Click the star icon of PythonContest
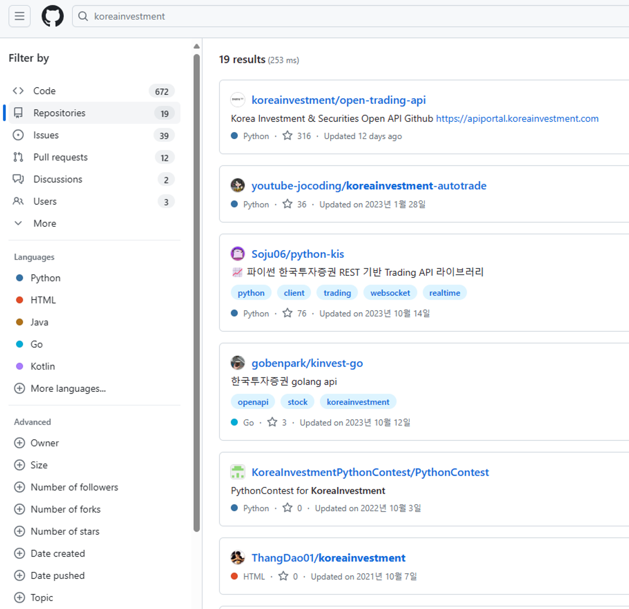629x609 pixels. click(x=287, y=508)
